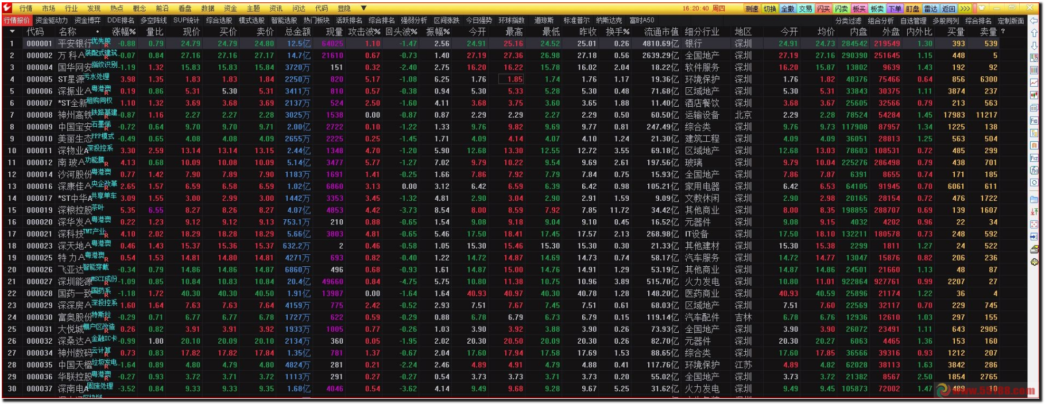Click the 返回 back button

pos(949,9)
